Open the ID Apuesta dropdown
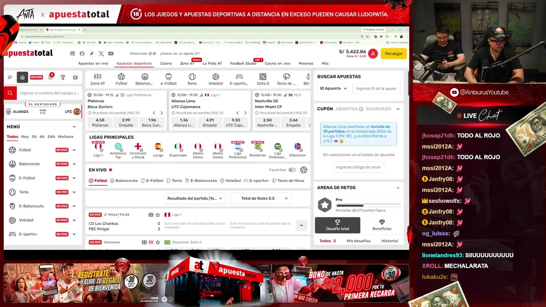Screen dimensions: 546x307 334,88
